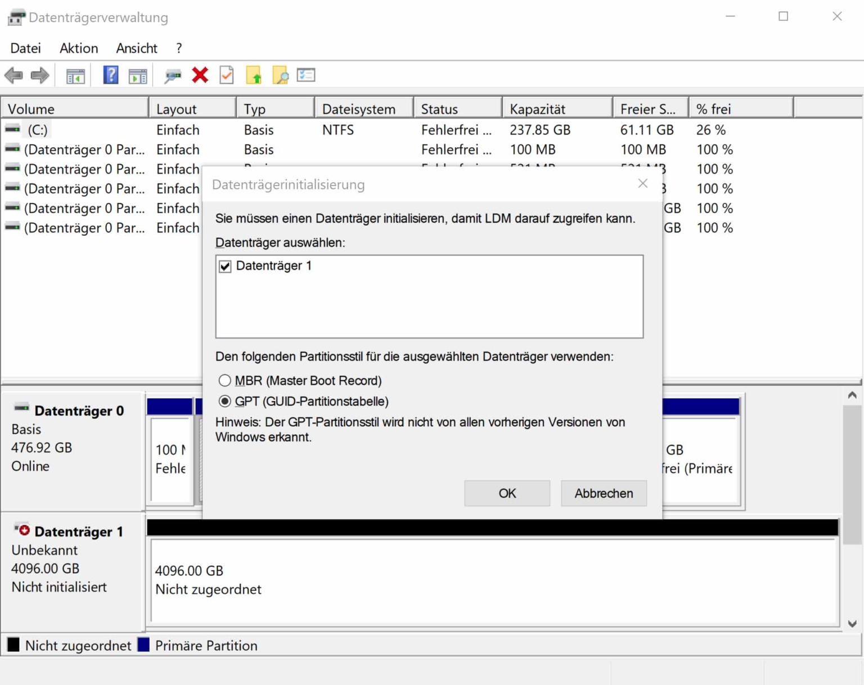Toggle the action pane icon with green arrow
This screenshot has height=685, width=864.
tap(138, 75)
